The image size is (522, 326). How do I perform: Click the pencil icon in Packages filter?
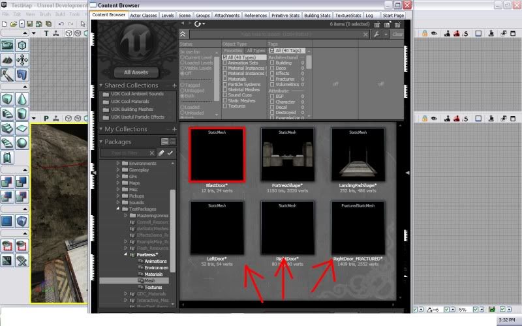161,153
